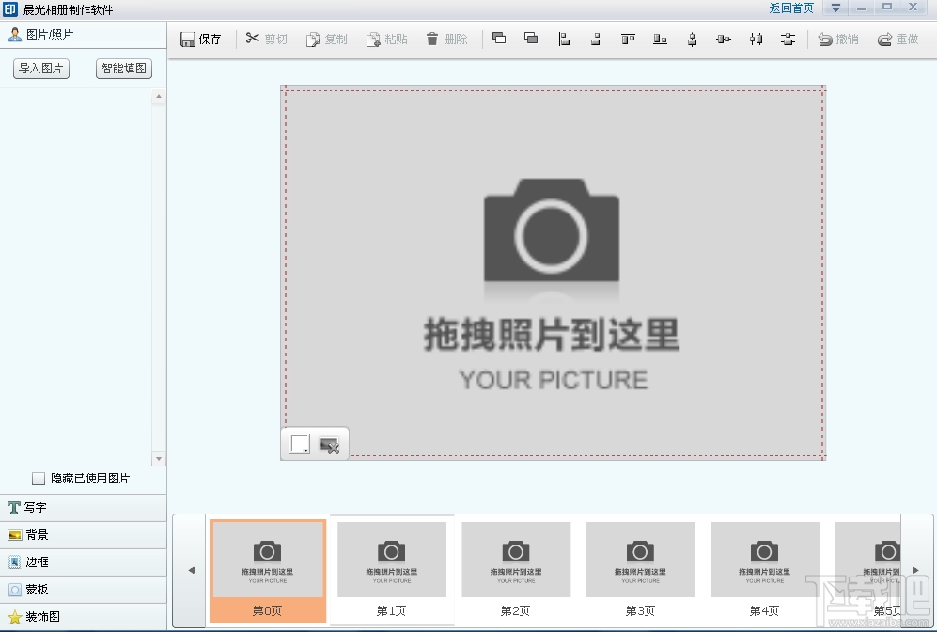Click the 导入图片 import button

(40, 69)
